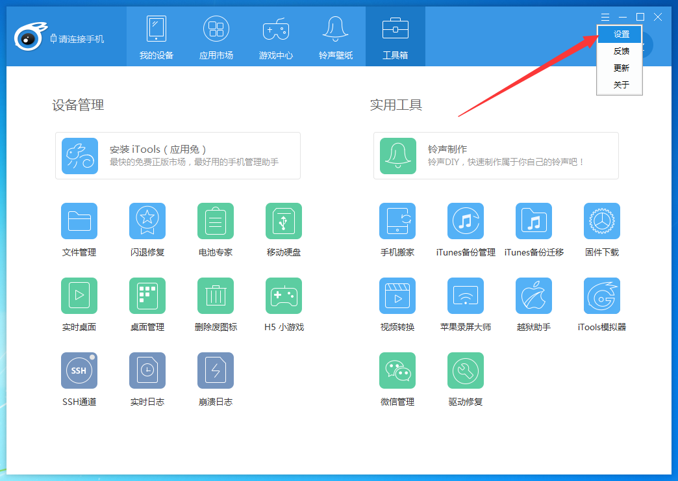Launch 苹果录屏大师 screen recorder

465,303
